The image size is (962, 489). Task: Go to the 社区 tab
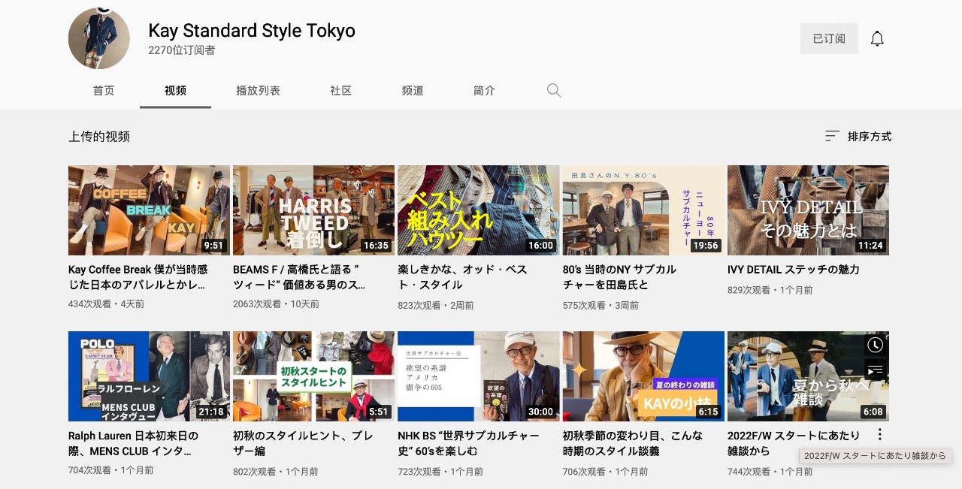click(340, 90)
